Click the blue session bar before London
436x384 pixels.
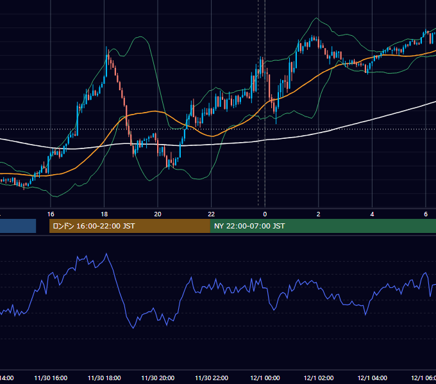18,226
